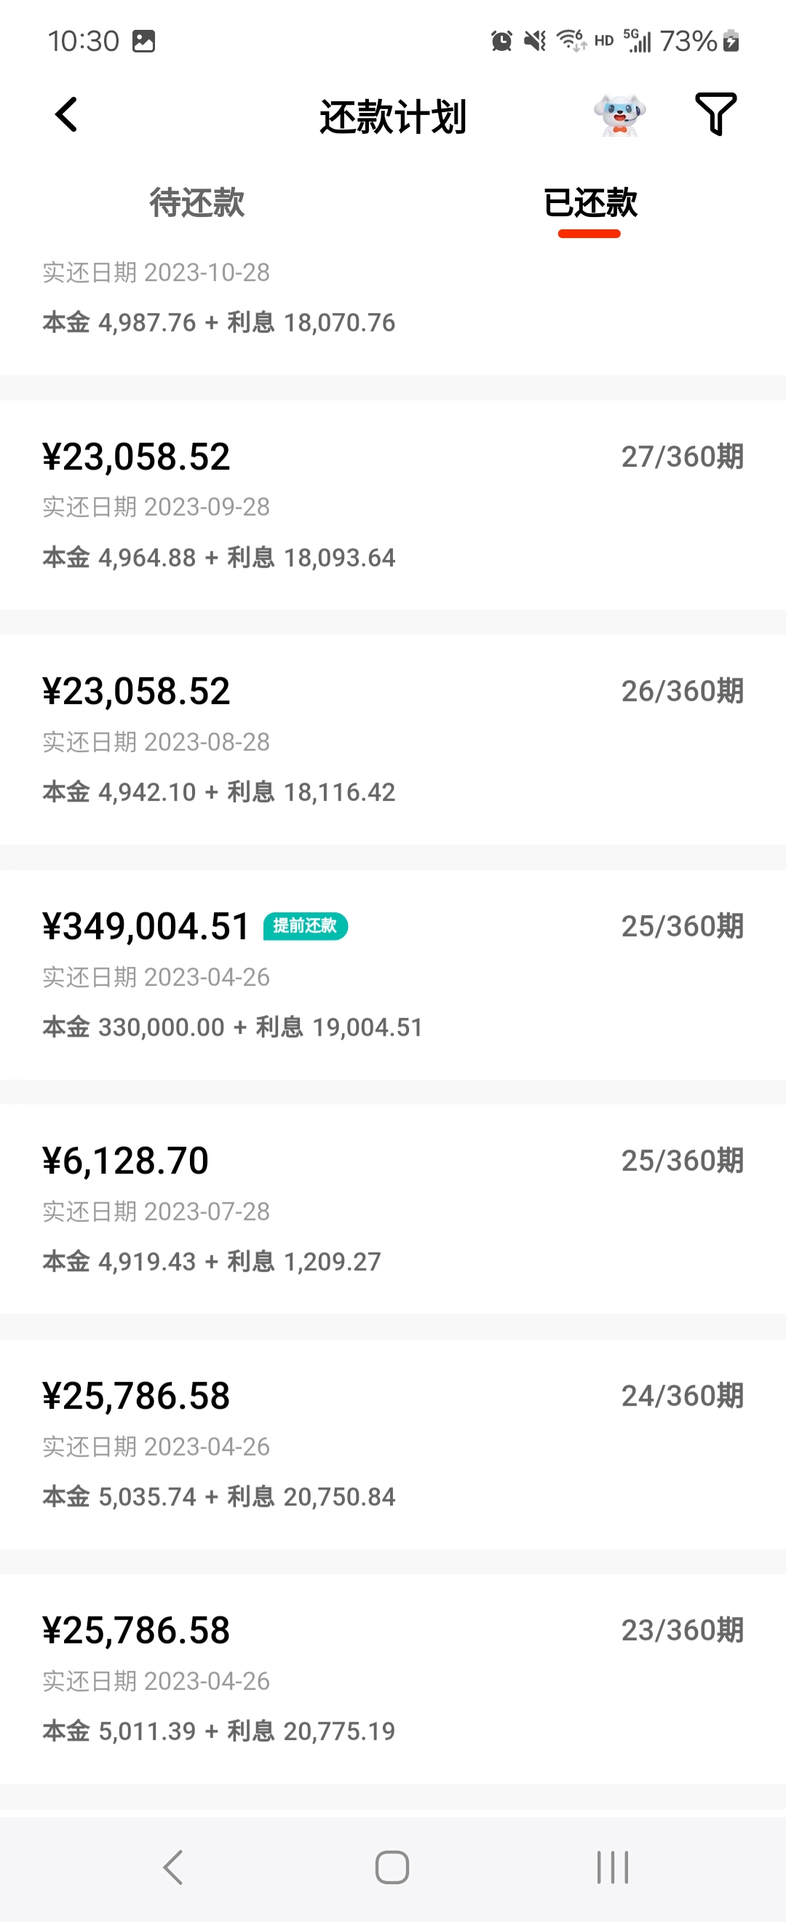786x1922 pixels.
Task: Open the 27/360期 repayment record
Action: click(393, 505)
